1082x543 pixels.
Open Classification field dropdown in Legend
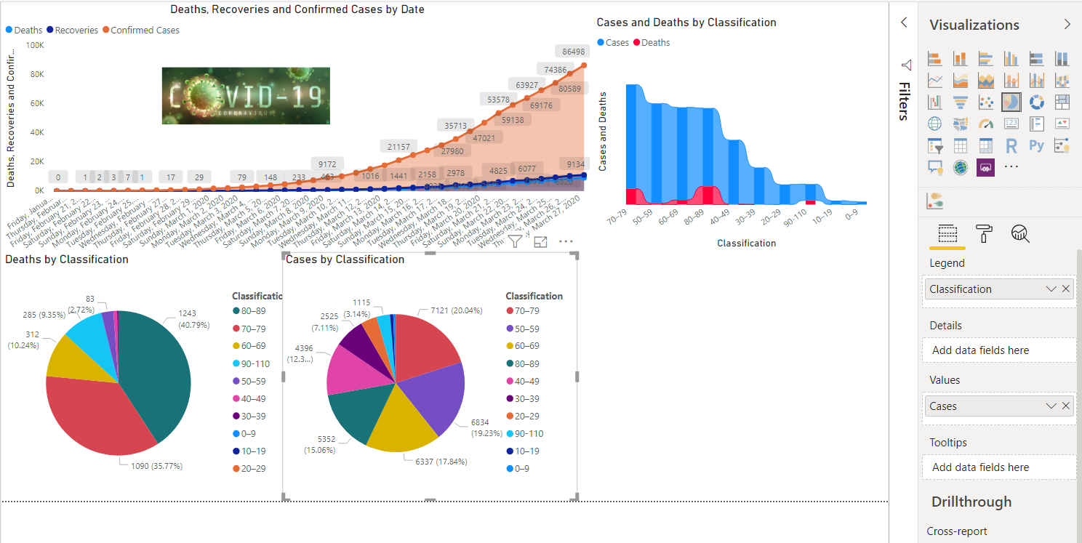[x=1051, y=289]
